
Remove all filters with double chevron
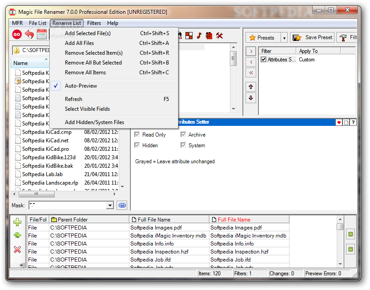(251, 72)
